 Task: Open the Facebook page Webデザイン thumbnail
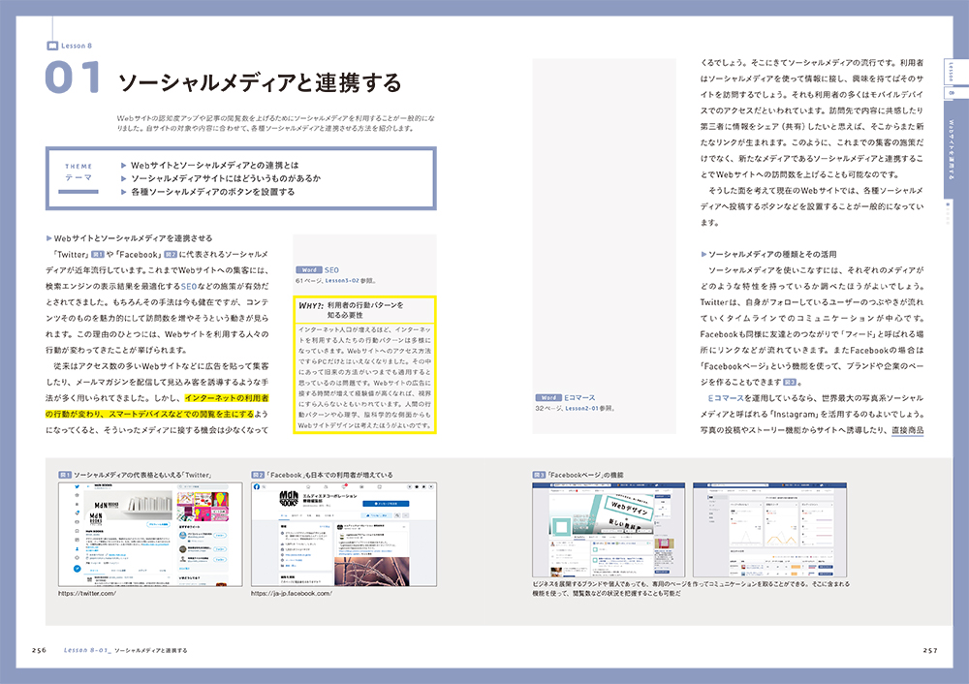pyautogui.click(x=609, y=530)
